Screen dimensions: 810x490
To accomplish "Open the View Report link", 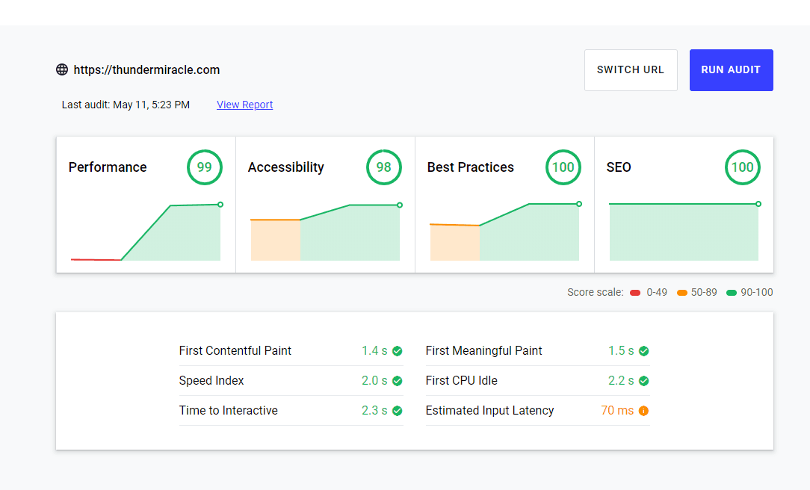I will pyautogui.click(x=244, y=105).
